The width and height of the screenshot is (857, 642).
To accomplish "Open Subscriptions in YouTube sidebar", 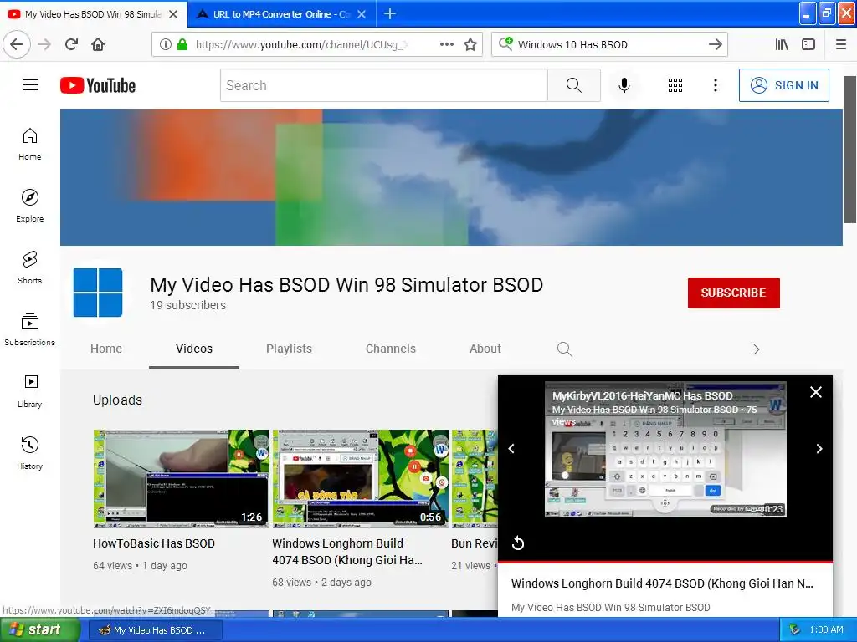I will [30, 329].
